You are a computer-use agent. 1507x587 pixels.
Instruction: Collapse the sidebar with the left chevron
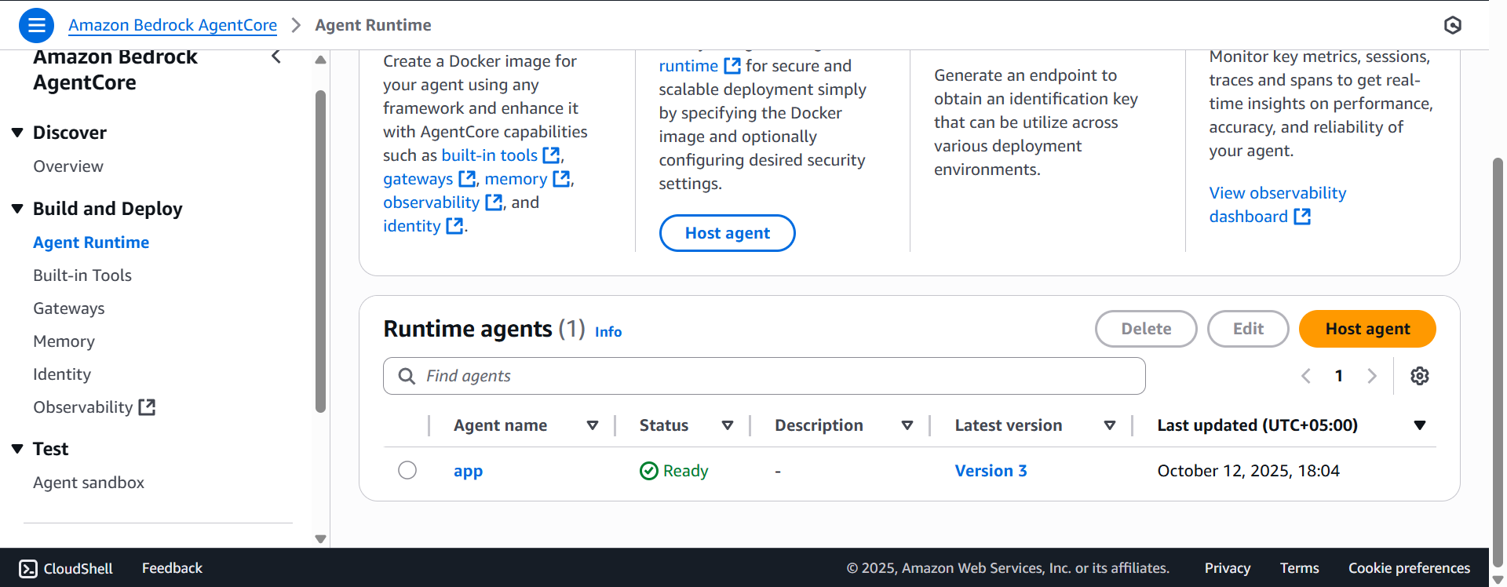[x=276, y=57]
